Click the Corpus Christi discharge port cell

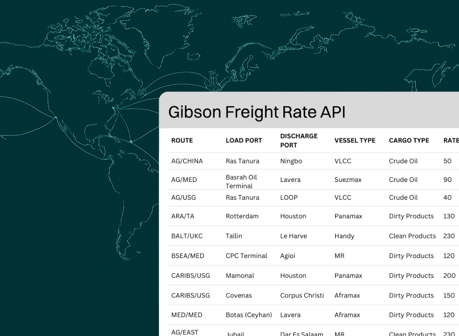coord(302,295)
